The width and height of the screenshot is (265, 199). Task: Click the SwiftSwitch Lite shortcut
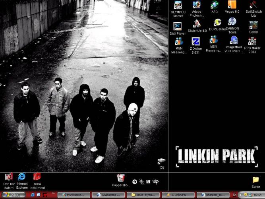coord(253,5)
